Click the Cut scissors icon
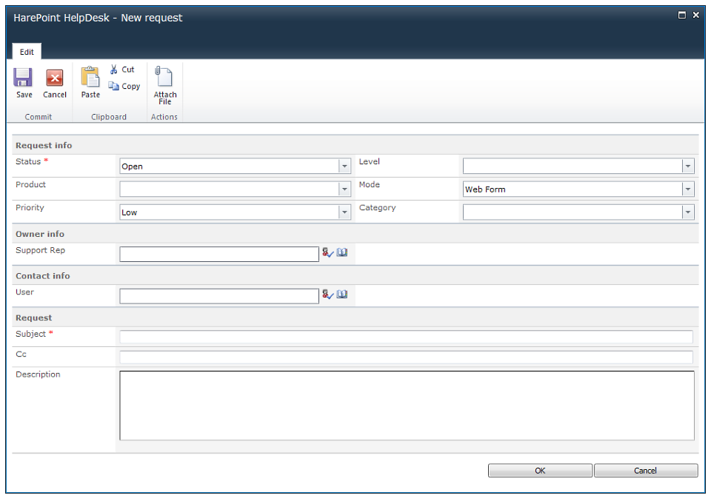 [x=114, y=70]
